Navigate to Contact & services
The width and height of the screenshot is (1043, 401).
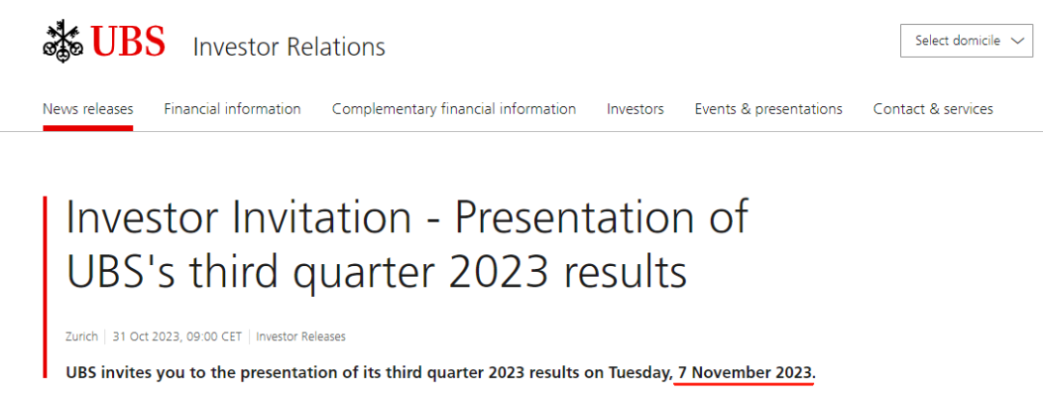[933, 108]
